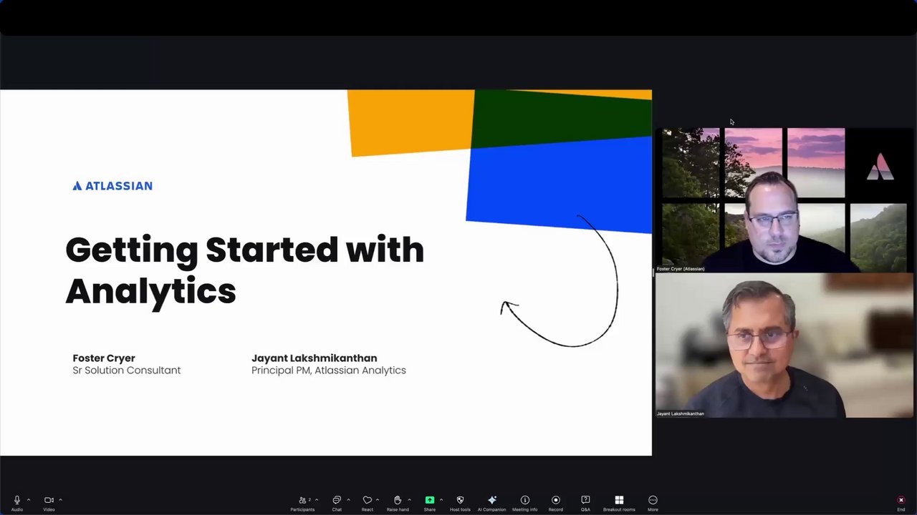Click the 'Jayant Lakshmikanthan' video name label

pyautogui.click(x=681, y=413)
